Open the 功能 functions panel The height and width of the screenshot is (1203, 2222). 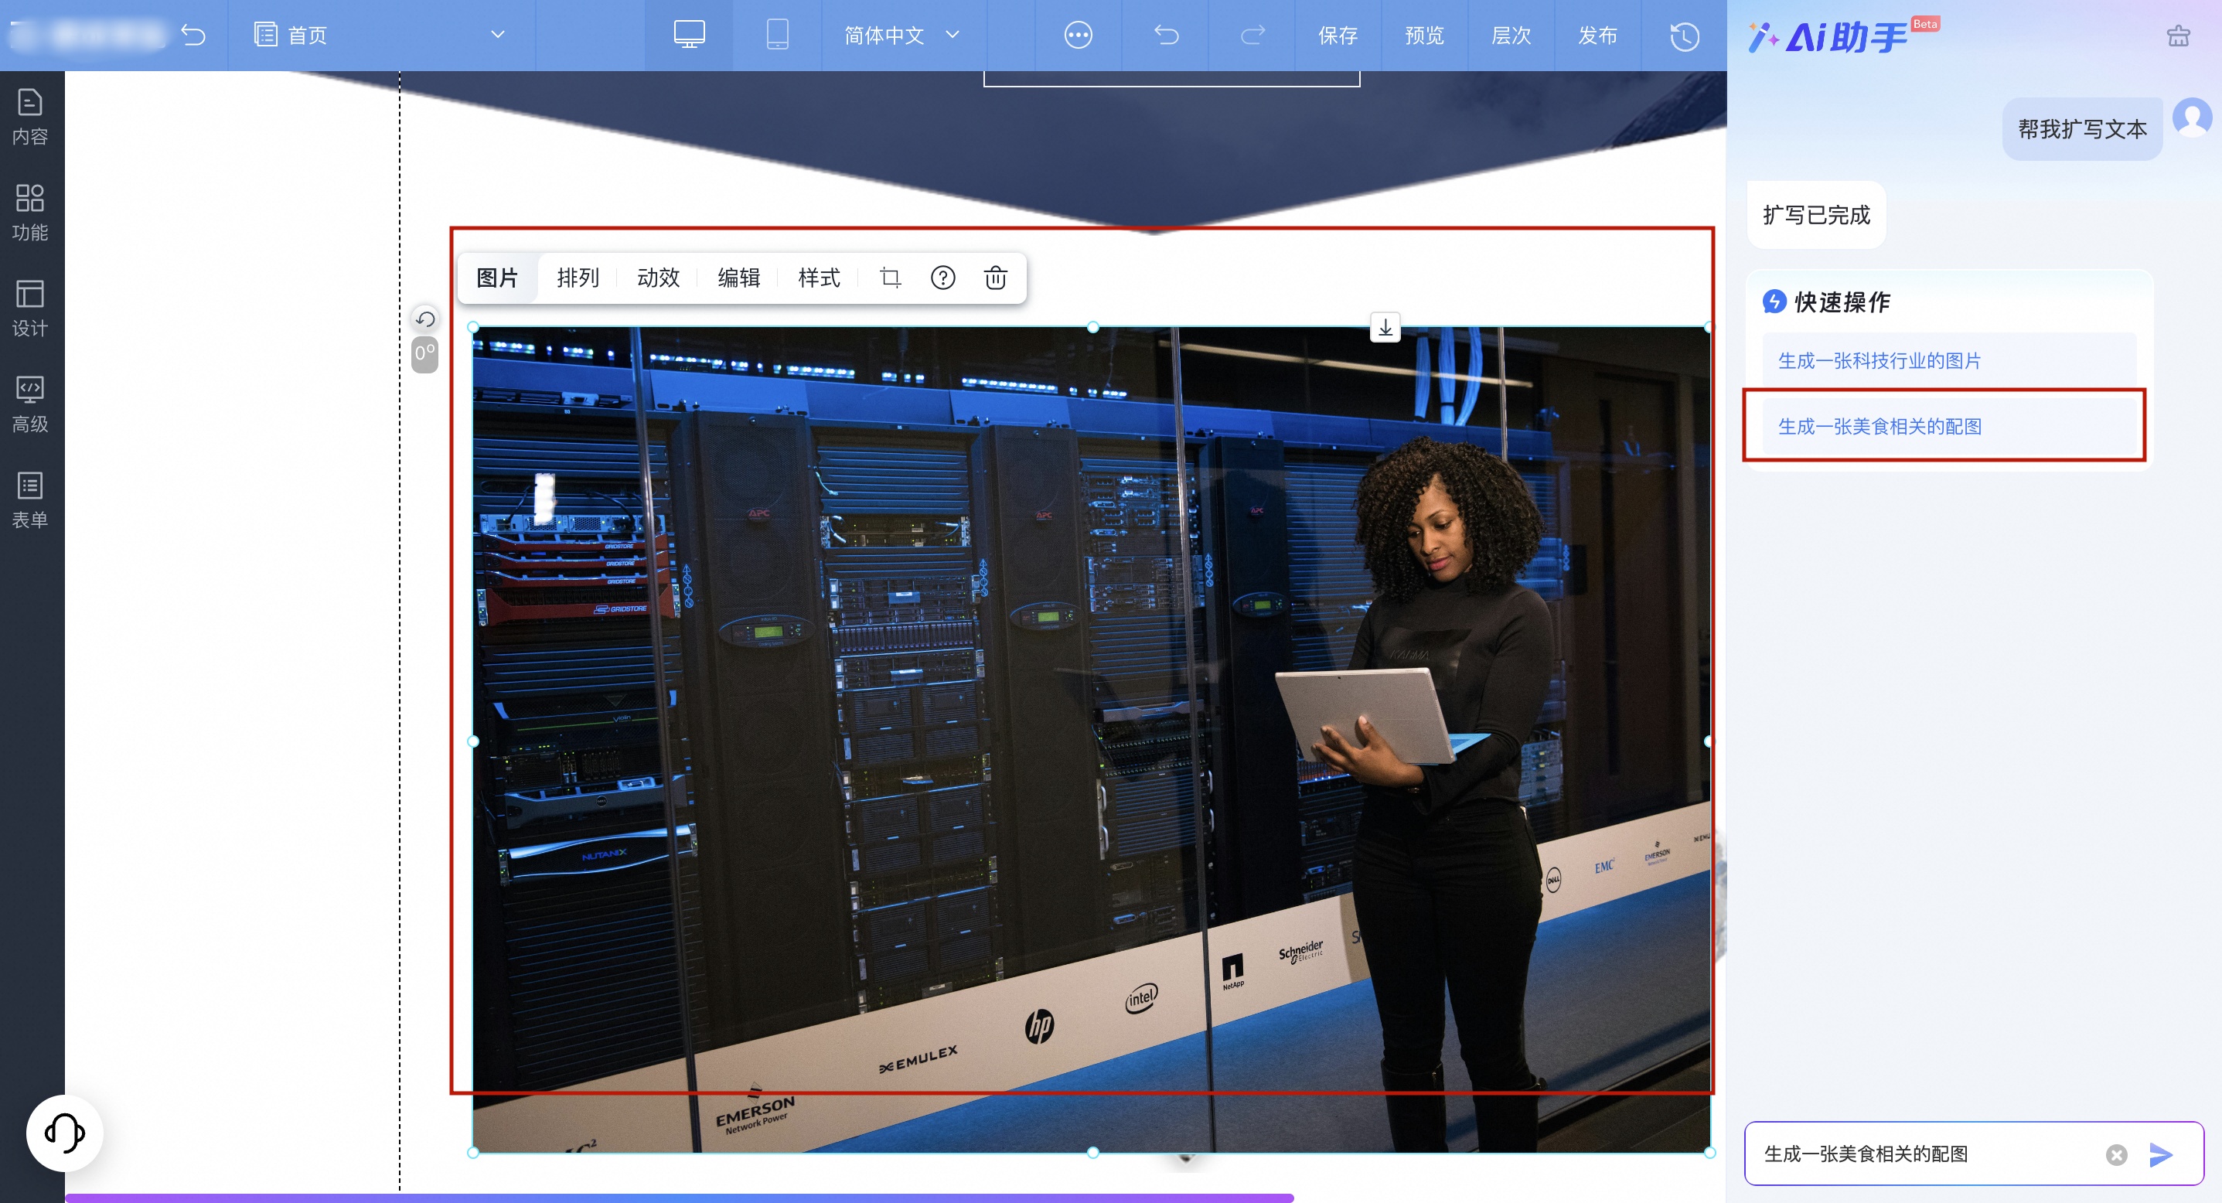pos(30,213)
